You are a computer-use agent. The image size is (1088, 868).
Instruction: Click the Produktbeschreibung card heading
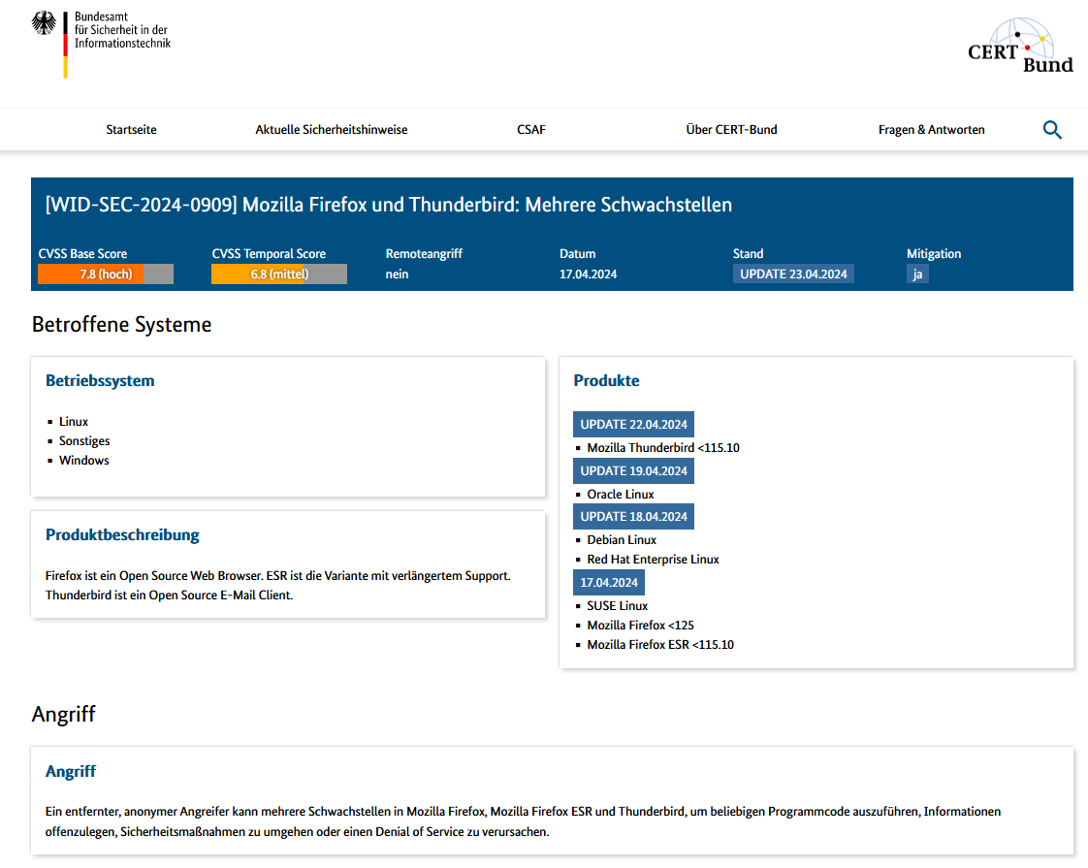(122, 535)
